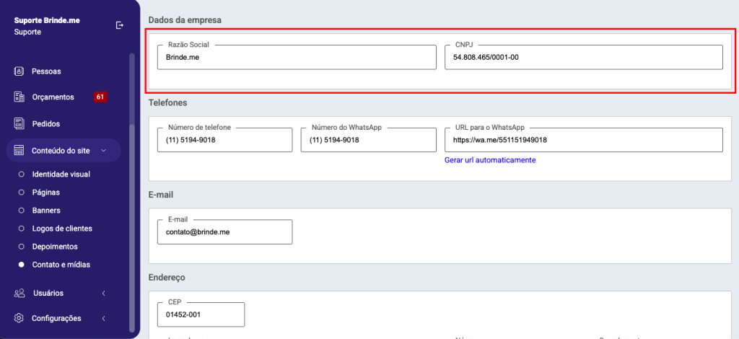Expand the Configurações submenu arrow
The image size is (739, 339).
[x=104, y=318]
